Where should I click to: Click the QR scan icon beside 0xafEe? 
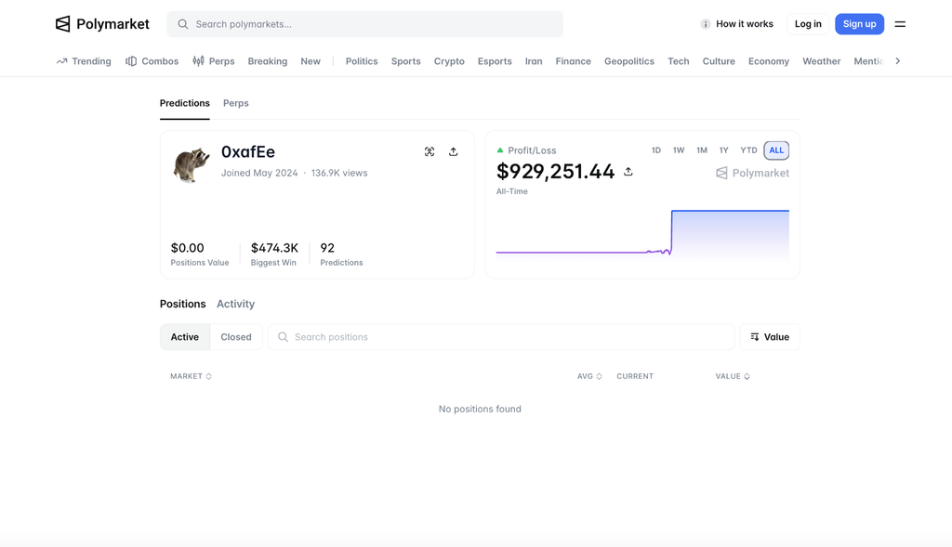[430, 151]
